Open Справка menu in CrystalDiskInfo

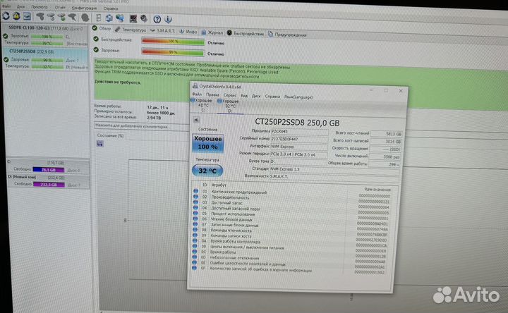click(272, 96)
